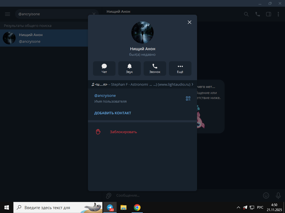285x213 pixels.
Task: Click the Telegram system tray icon
Action: [245, 207]
